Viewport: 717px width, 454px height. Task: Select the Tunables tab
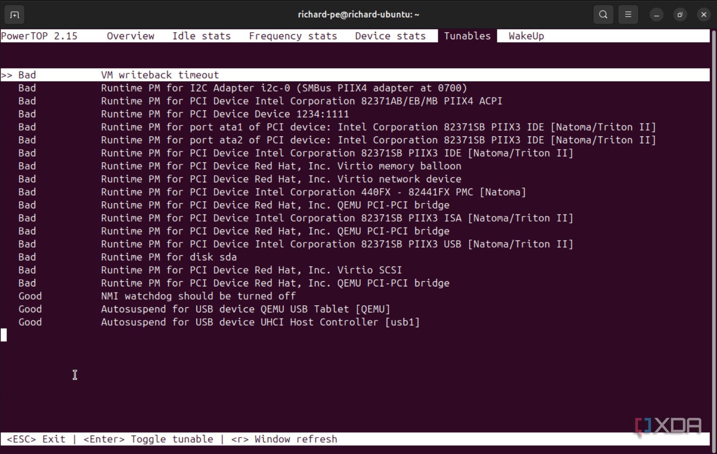point(467,36)
